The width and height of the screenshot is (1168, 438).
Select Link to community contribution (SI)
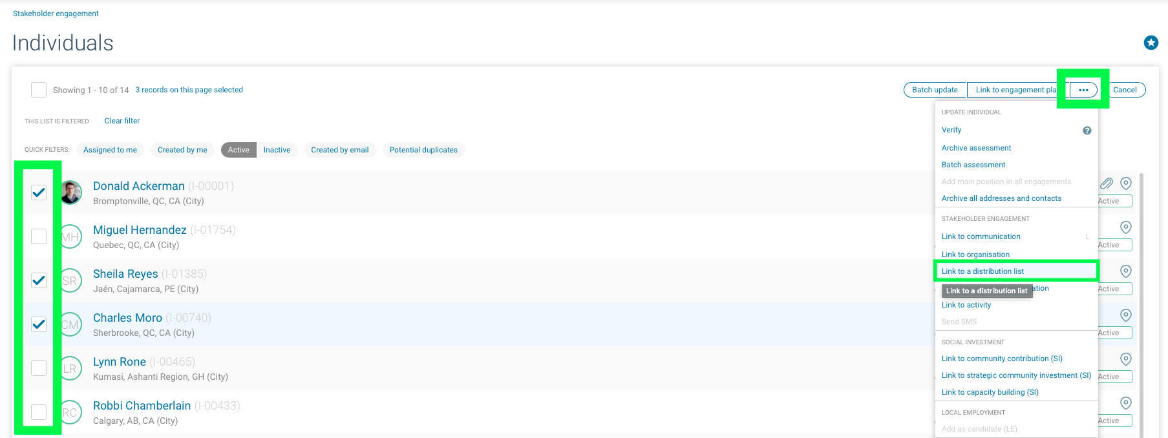pyautogui.click(x=1001, y=359)
